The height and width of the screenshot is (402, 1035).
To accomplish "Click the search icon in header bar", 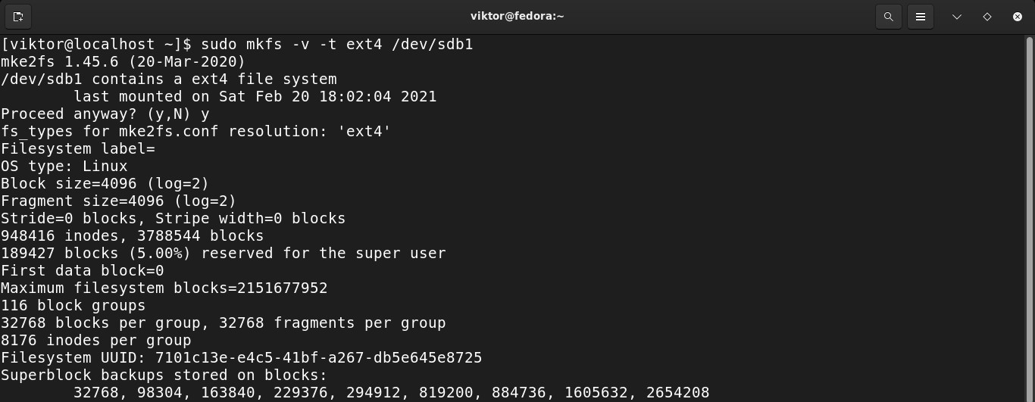I will click(888, 16).
